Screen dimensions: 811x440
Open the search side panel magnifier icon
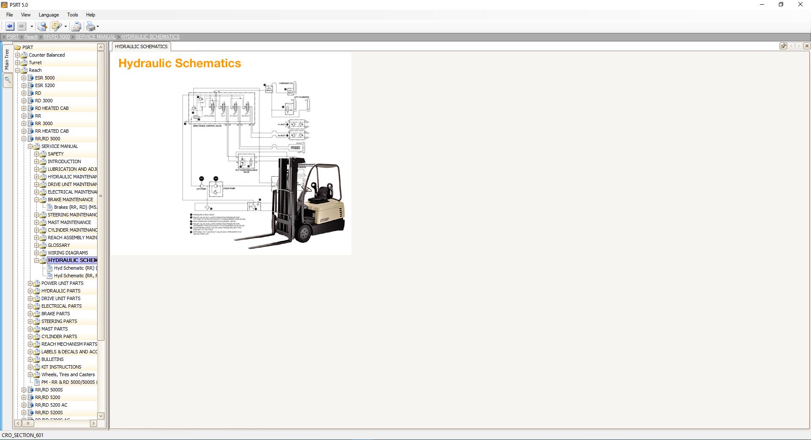click(7, 80)
